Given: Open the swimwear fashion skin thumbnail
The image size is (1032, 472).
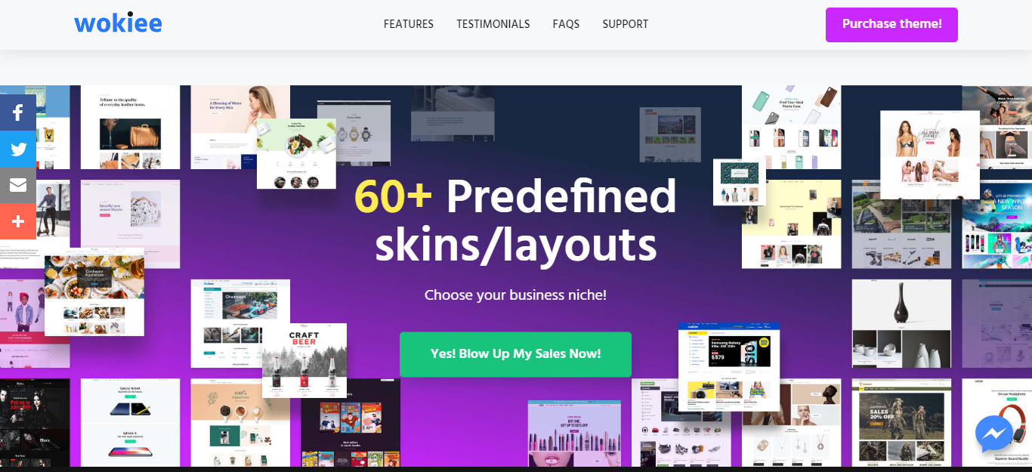Looking at the screenshot, I should tap(930, 155).
